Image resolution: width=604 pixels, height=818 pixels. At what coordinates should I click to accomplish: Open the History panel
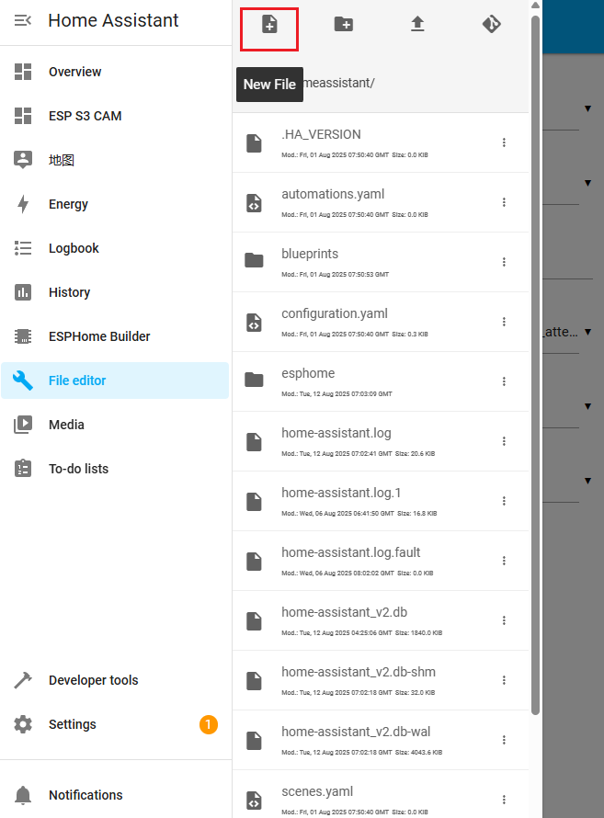click(115, 292)
